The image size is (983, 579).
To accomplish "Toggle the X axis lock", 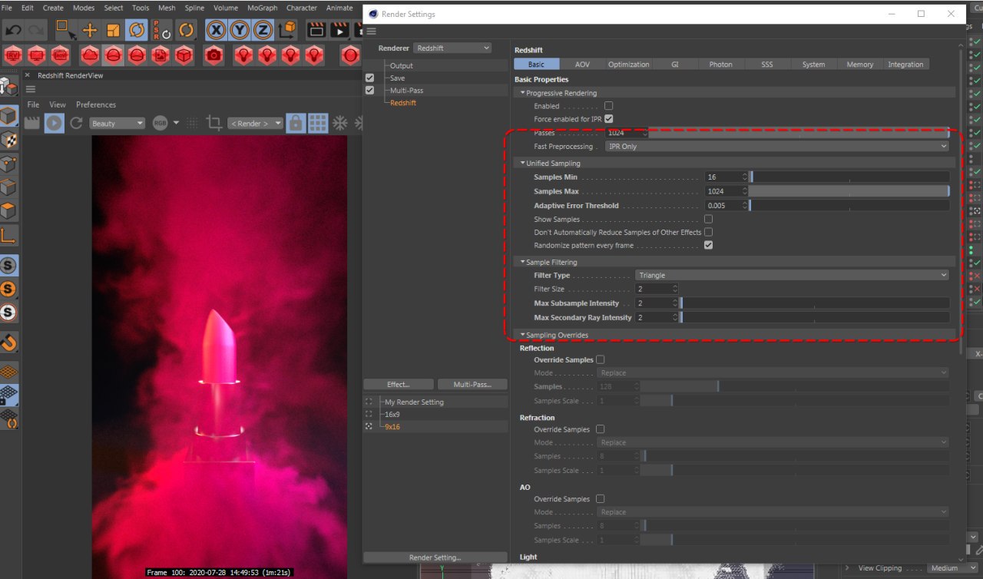I will click(x=217, y=30).
